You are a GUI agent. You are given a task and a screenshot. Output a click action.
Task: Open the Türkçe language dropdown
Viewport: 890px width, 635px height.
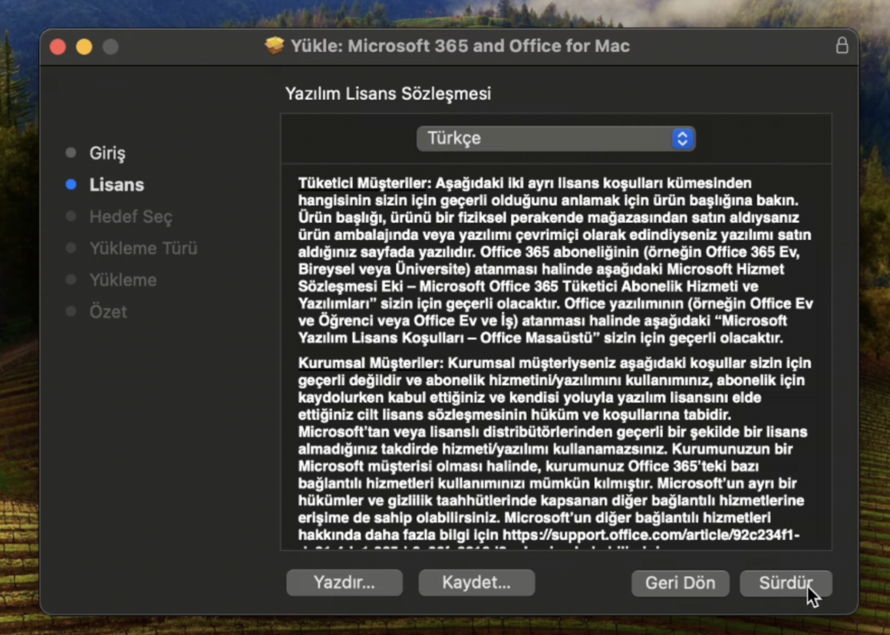click(555, 139)
